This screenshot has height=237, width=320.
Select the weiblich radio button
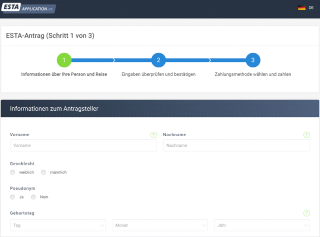click(12, 172)
